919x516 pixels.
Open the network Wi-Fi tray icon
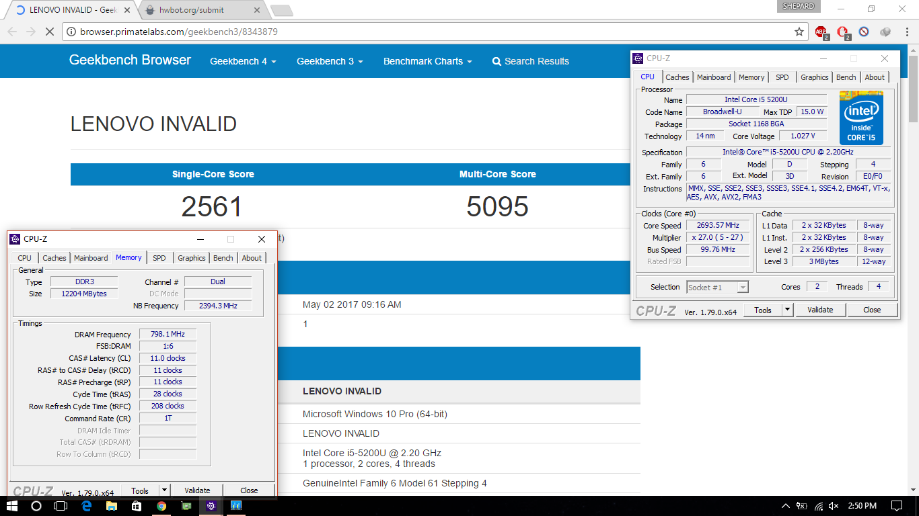pos(818,506)
